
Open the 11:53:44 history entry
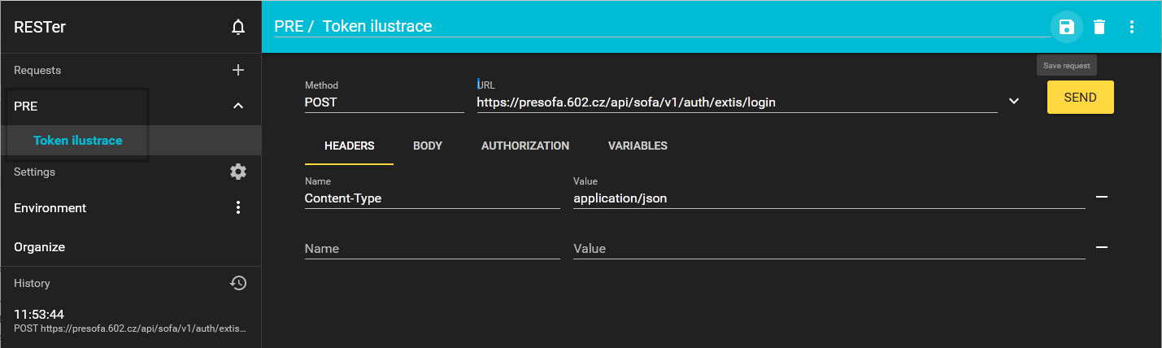[130, 321]
